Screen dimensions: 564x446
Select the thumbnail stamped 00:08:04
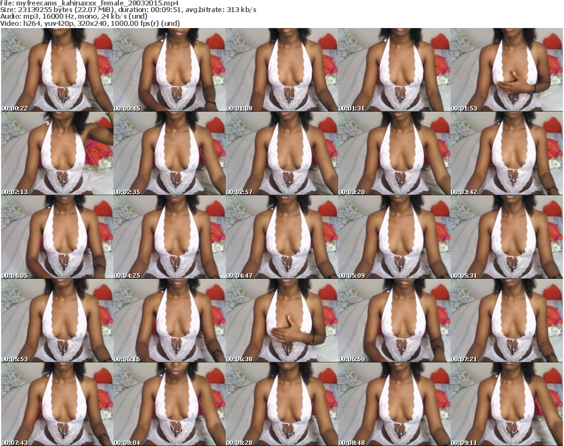(170, 404)
